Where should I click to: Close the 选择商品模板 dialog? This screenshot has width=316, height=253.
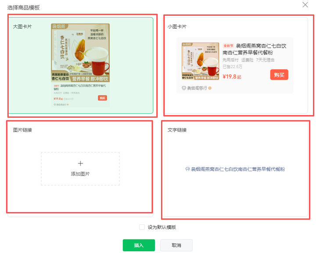pos(305,5)
